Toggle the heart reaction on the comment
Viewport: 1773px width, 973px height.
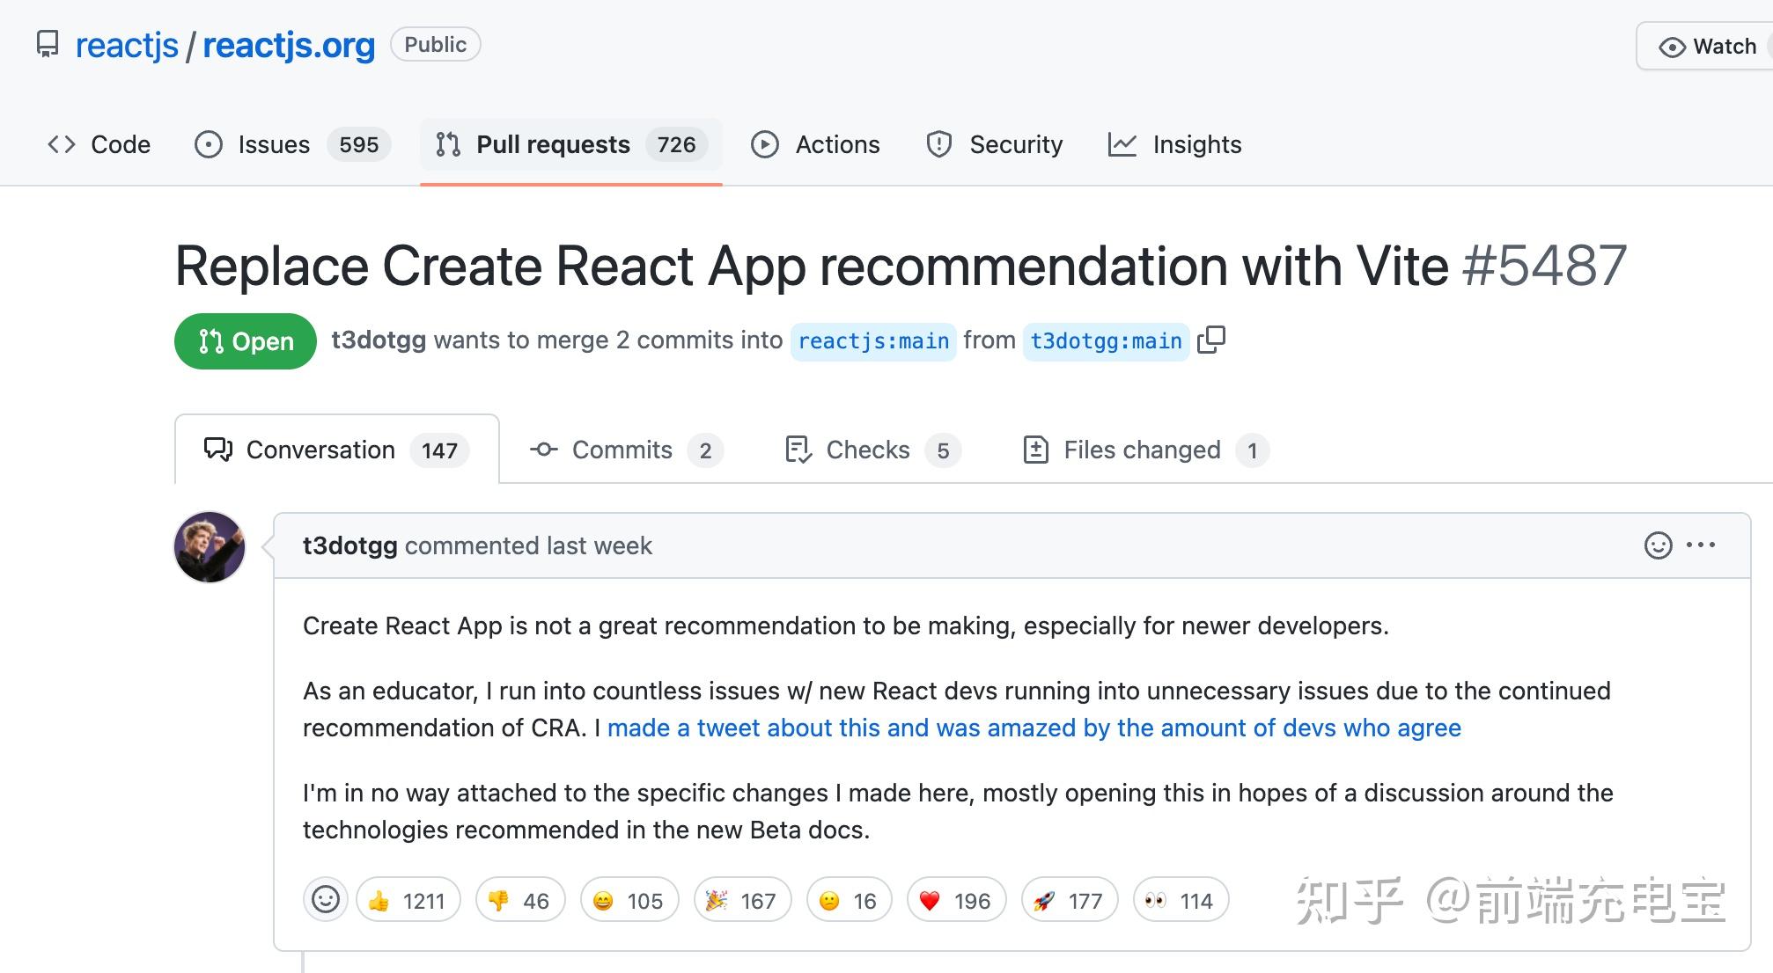(955, 900)
